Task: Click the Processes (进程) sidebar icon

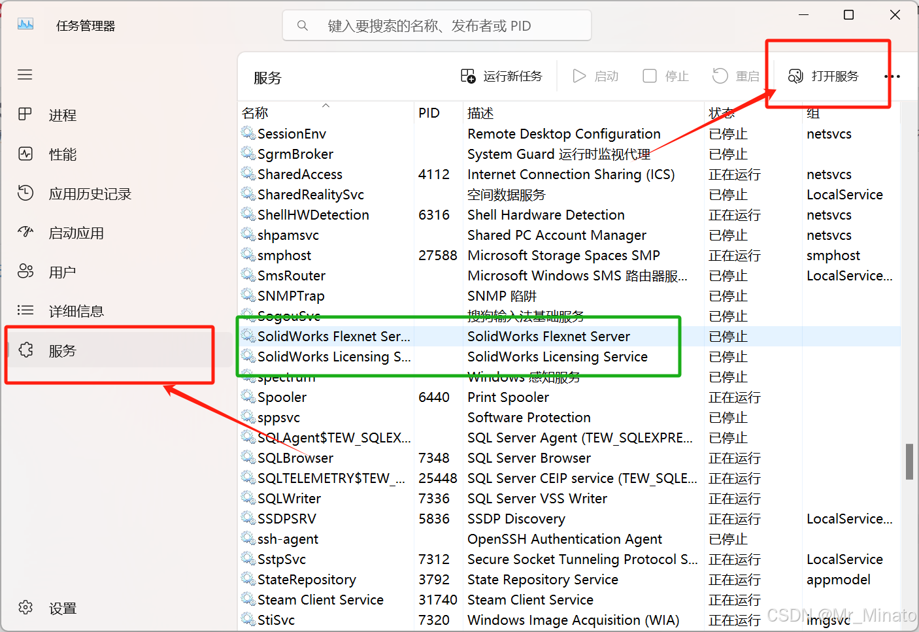Action: [25, 114]
